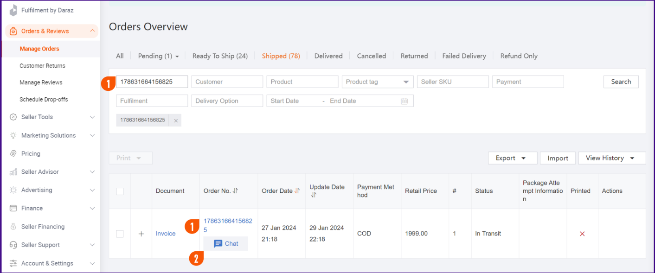
Task: Click the Customer filter input field
Action: [x=227, y=82]
